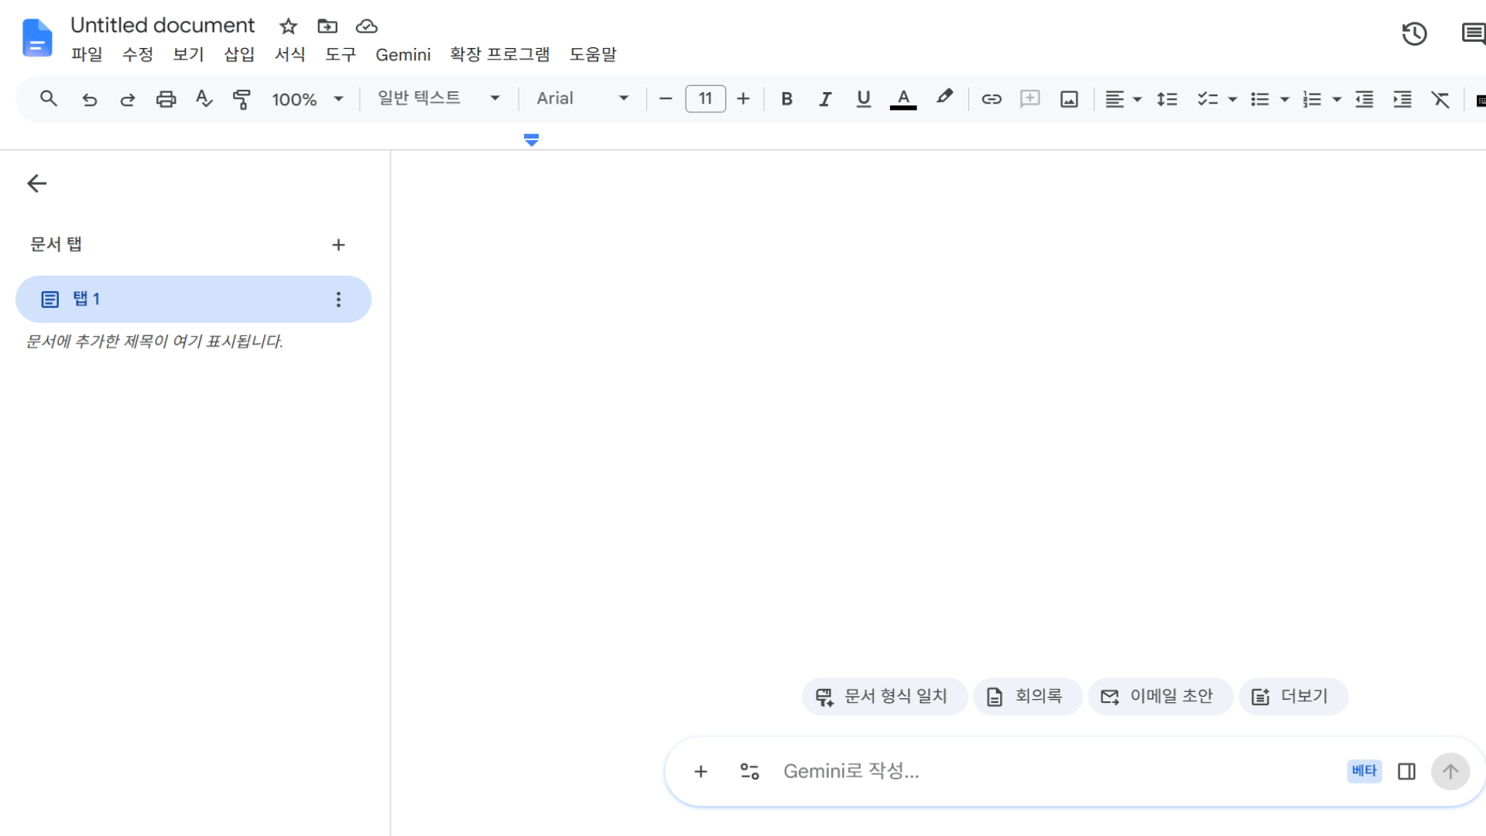
Task: Select the paint format tool
Action: pyautogui.click(x=241, y=99)
